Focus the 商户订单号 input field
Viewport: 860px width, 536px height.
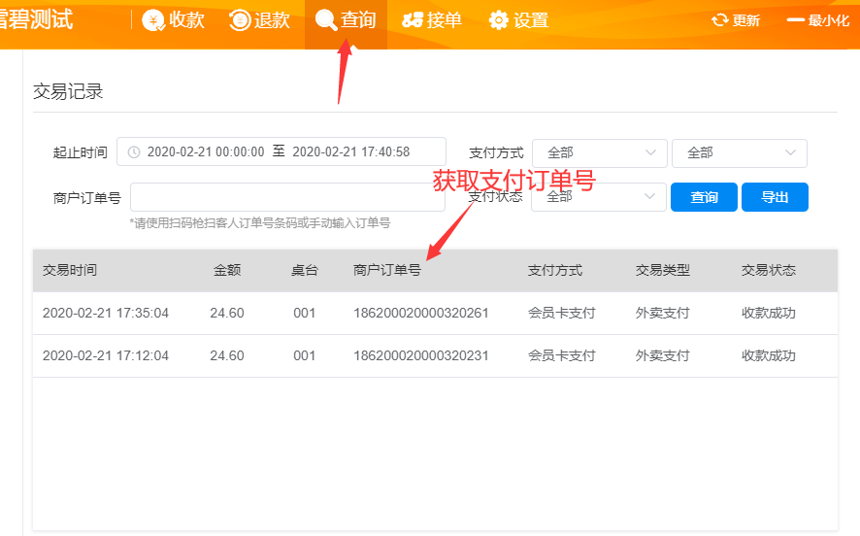click(286, 197)
